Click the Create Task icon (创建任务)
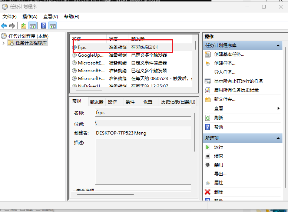 coord(208,63)
